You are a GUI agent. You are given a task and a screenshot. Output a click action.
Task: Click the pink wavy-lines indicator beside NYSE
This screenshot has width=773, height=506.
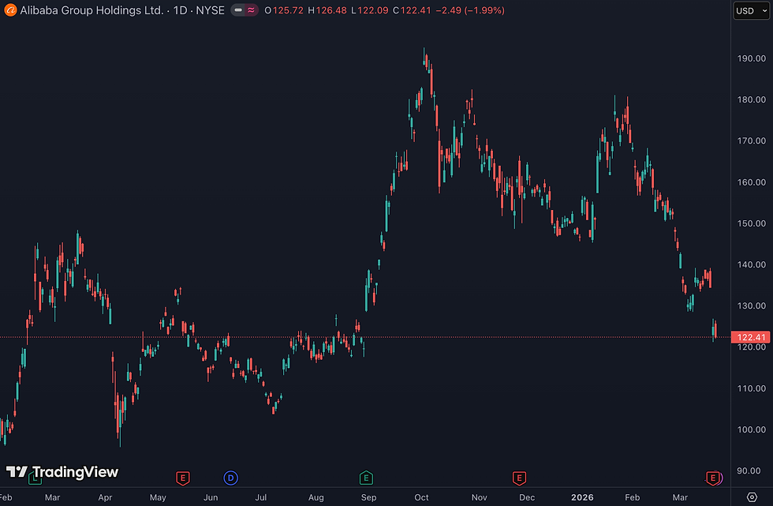pos(252,10)
